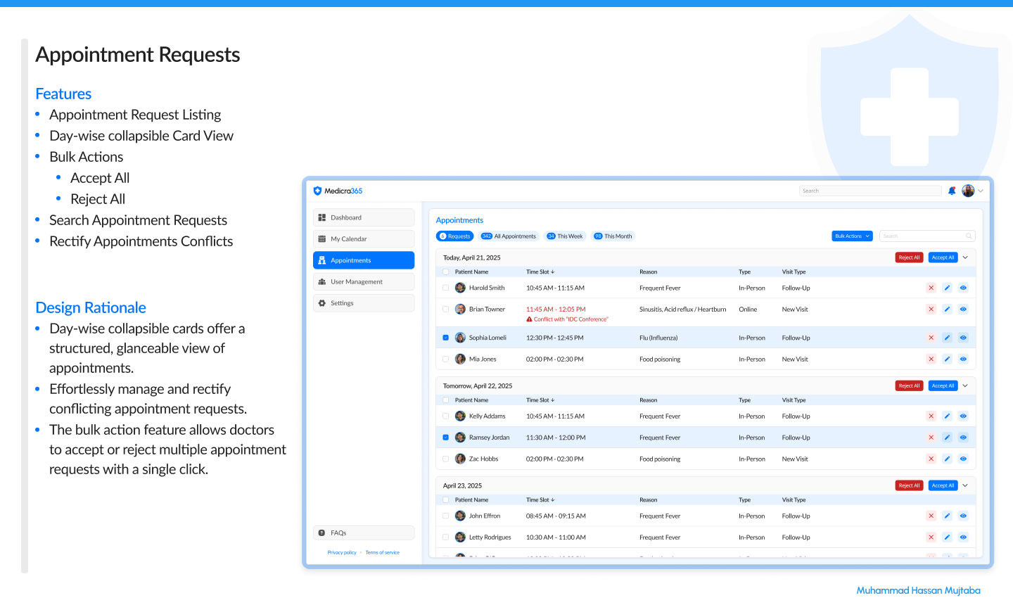
Task: Switch to the All Appointments filter
Action: click(x=508, y=236)
